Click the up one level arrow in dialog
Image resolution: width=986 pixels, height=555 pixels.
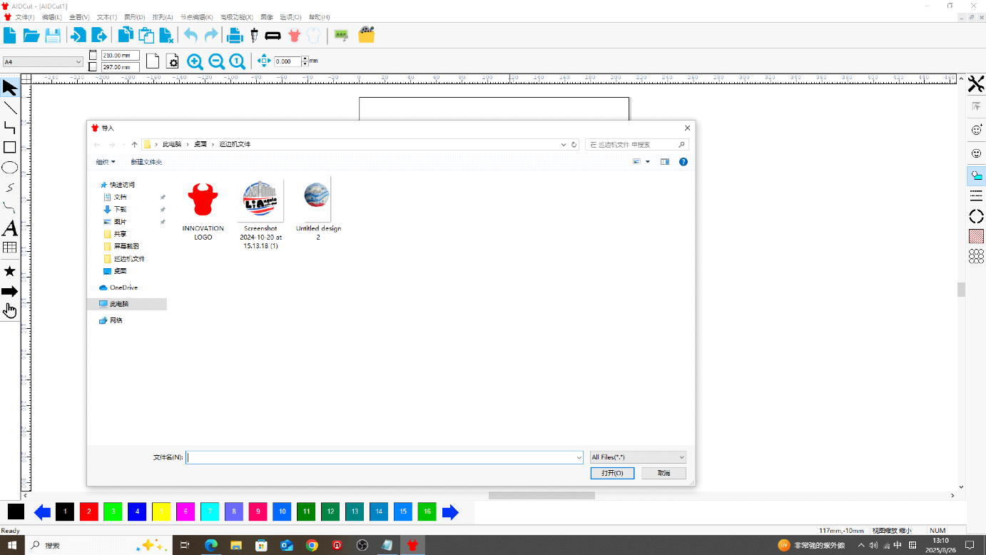(134, 144)
